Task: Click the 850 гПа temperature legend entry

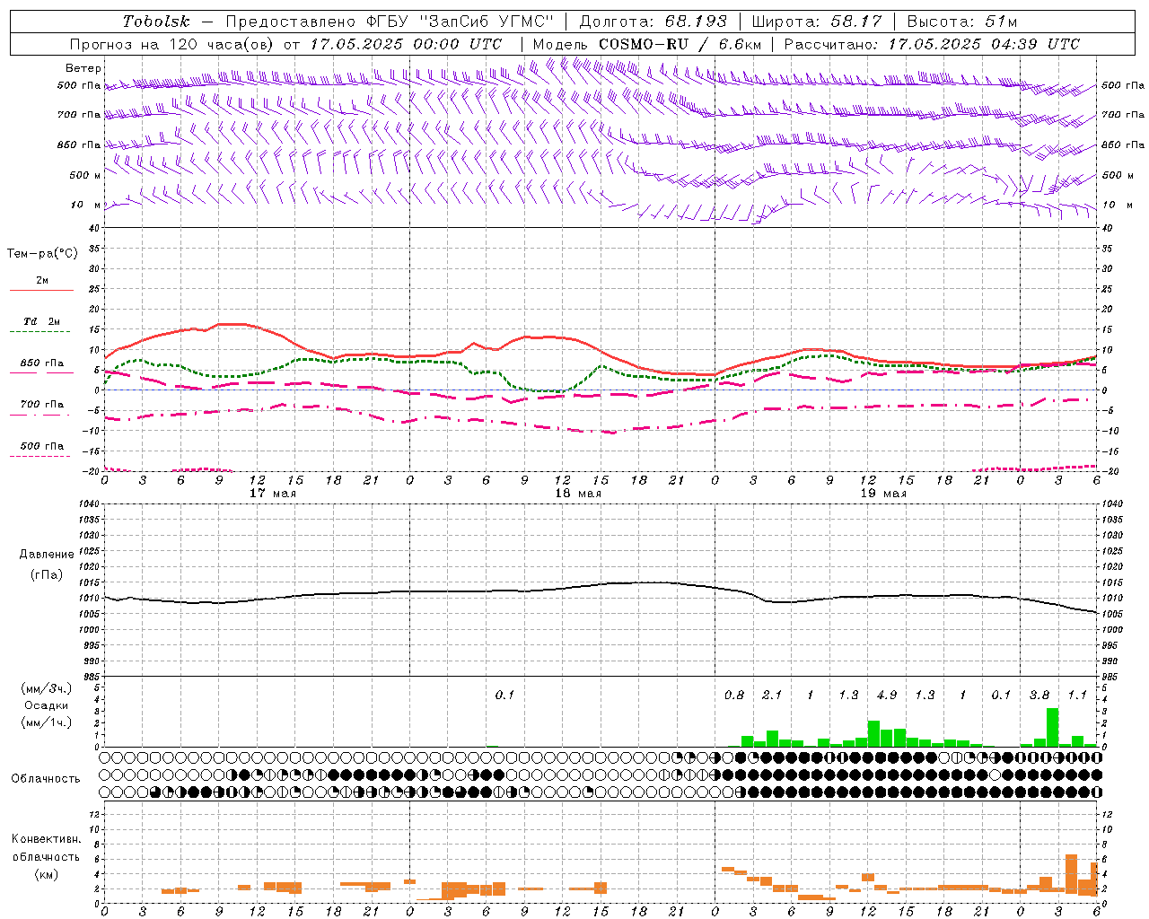Action: coord(42,363)
